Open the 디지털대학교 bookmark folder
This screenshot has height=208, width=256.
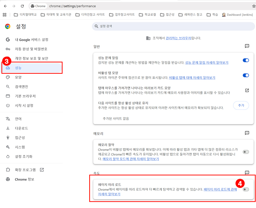point(25,15)
